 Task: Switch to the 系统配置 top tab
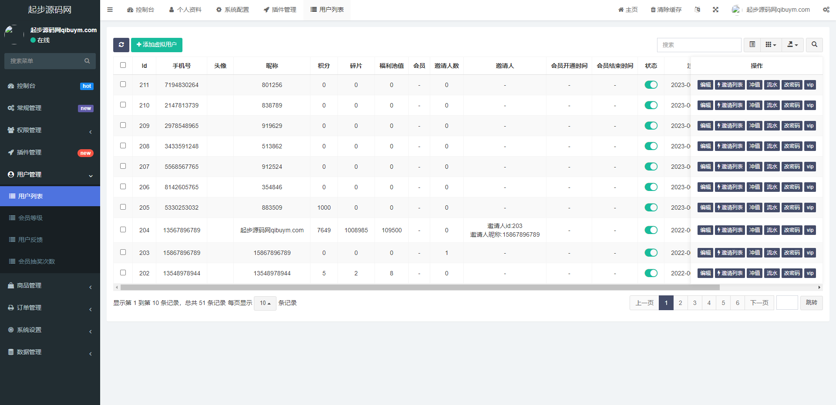coord(233,10)
